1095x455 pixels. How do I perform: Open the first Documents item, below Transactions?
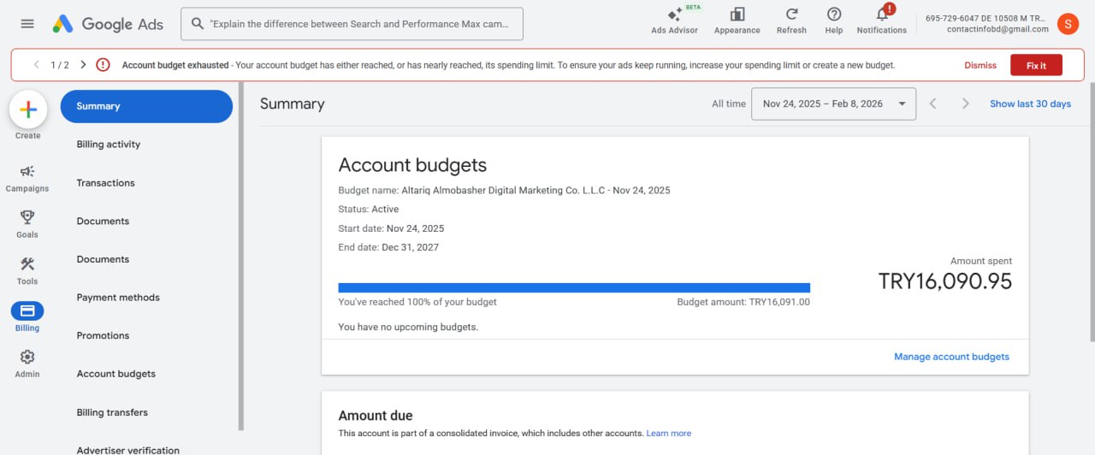[103, 221]
